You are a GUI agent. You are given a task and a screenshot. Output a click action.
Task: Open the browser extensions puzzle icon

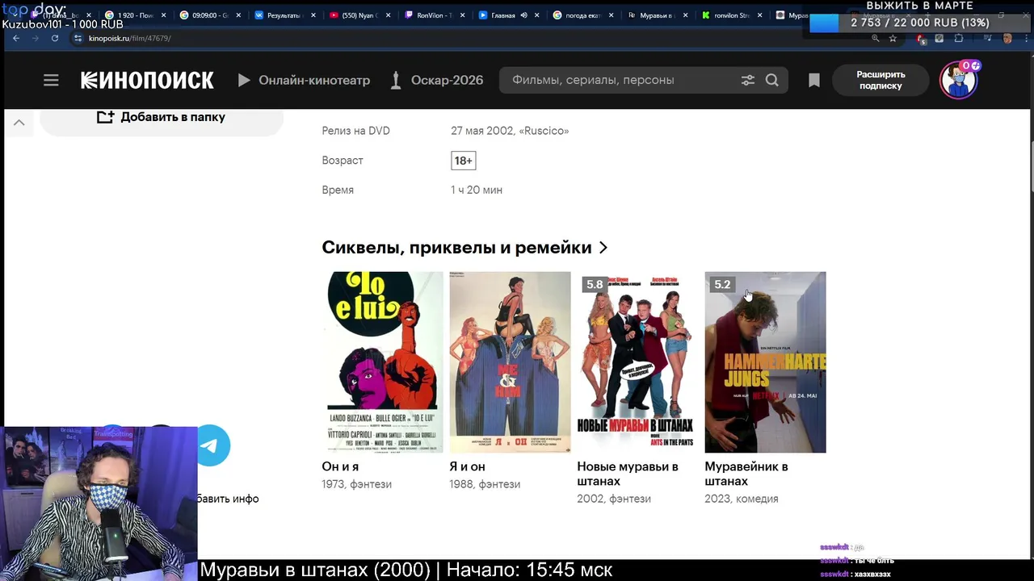point(959,38)
